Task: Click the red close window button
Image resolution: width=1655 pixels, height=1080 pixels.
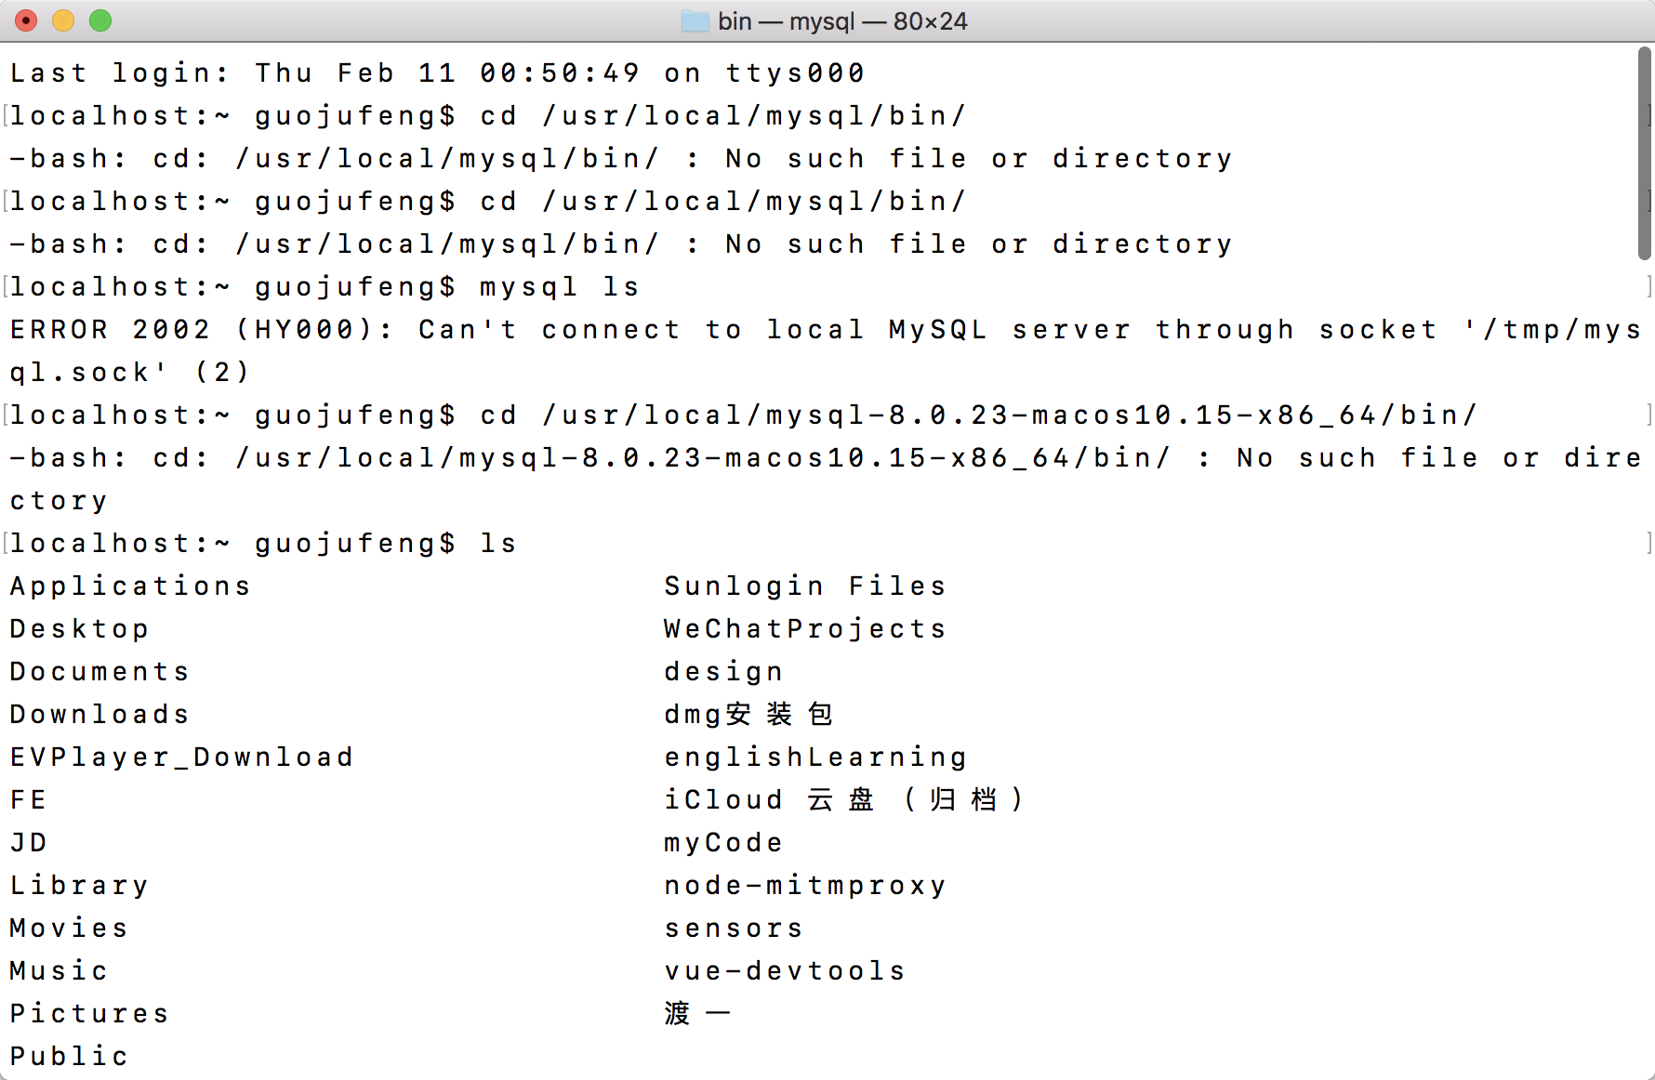Action: tap(26, 20)
